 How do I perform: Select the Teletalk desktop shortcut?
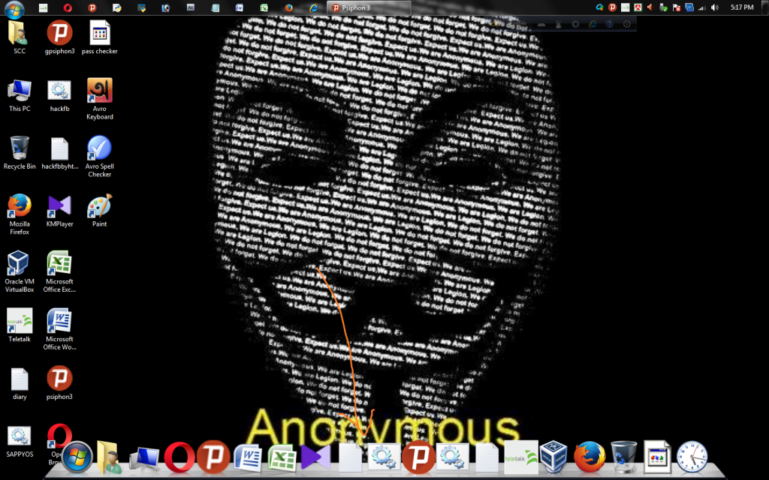tap(19, 325)
